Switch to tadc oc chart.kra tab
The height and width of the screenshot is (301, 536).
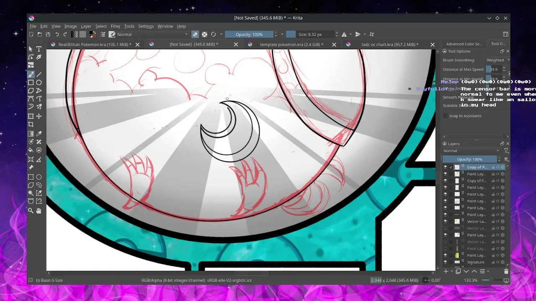pyautogui.click(x=390, y=44)
